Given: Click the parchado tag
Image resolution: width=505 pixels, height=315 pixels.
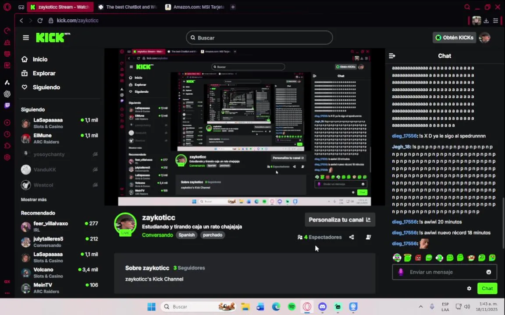Looking at the screenshot, I should tap(213, 235).
